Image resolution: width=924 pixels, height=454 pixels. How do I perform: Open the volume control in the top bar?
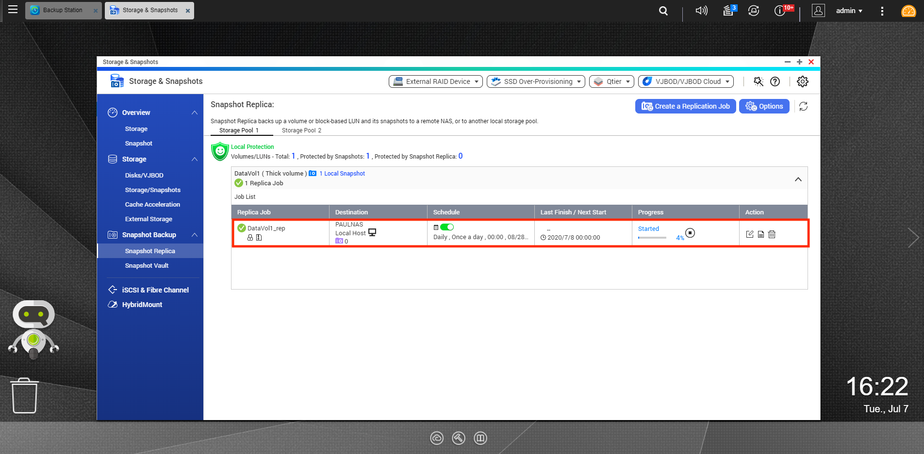point(701,11)
